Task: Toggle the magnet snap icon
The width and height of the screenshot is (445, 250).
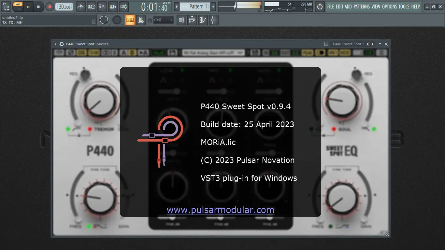Action: 150,20
